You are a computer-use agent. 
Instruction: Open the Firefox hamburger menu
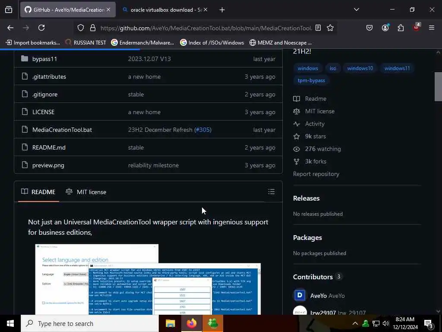pos(432,28)
